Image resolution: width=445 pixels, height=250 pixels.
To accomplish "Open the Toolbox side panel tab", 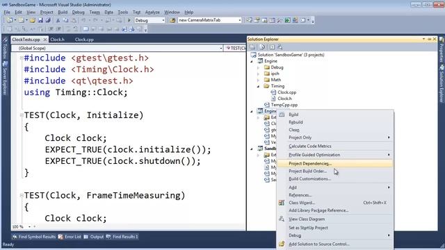I will 5,48.
